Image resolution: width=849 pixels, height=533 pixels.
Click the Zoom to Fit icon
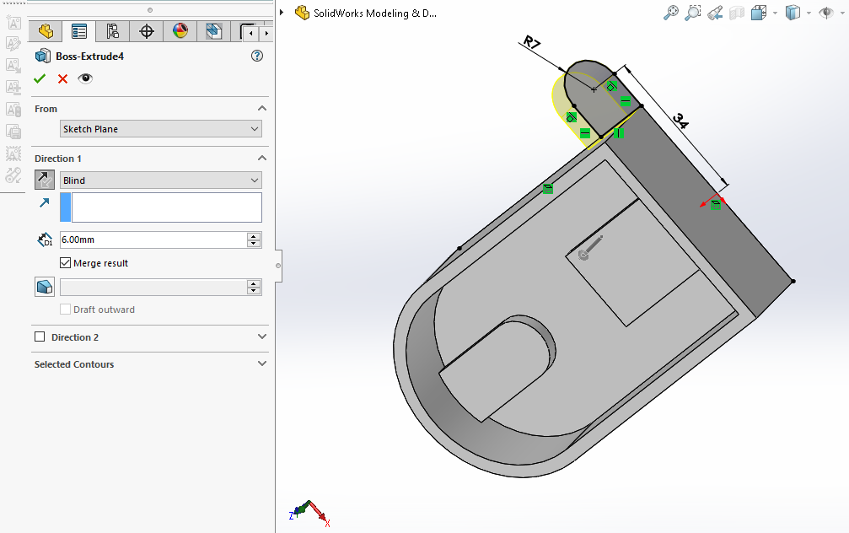pyautogui.click(x=671, y=13)
